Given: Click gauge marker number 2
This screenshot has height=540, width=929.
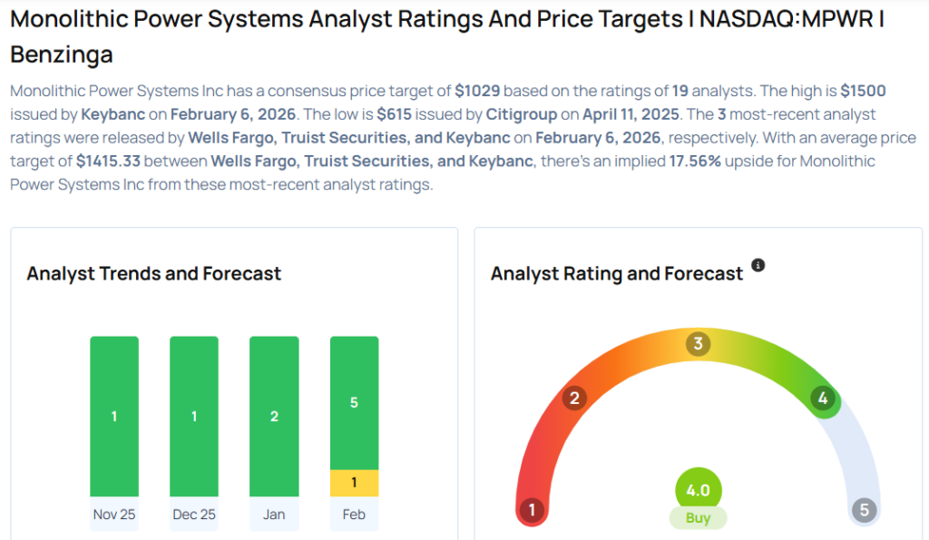Looking at the screenshot, I should click(573, 398).
